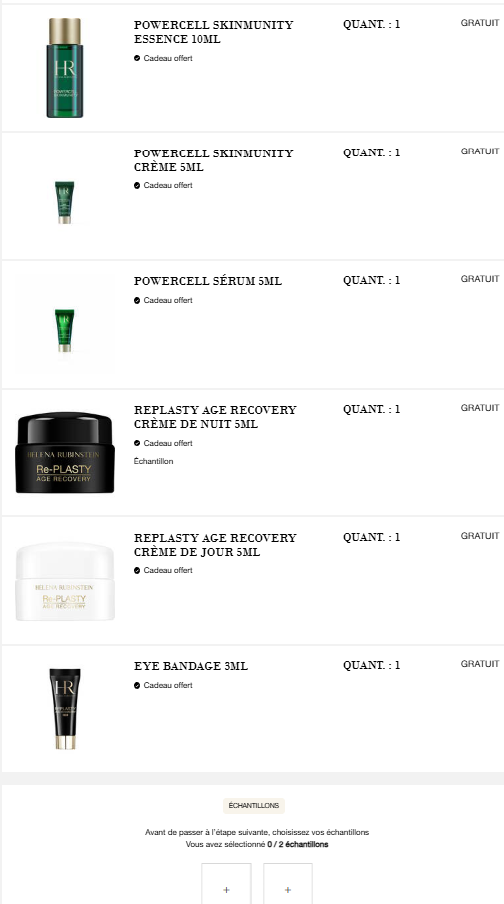Click the Échantillons badge label

(253, 806)
